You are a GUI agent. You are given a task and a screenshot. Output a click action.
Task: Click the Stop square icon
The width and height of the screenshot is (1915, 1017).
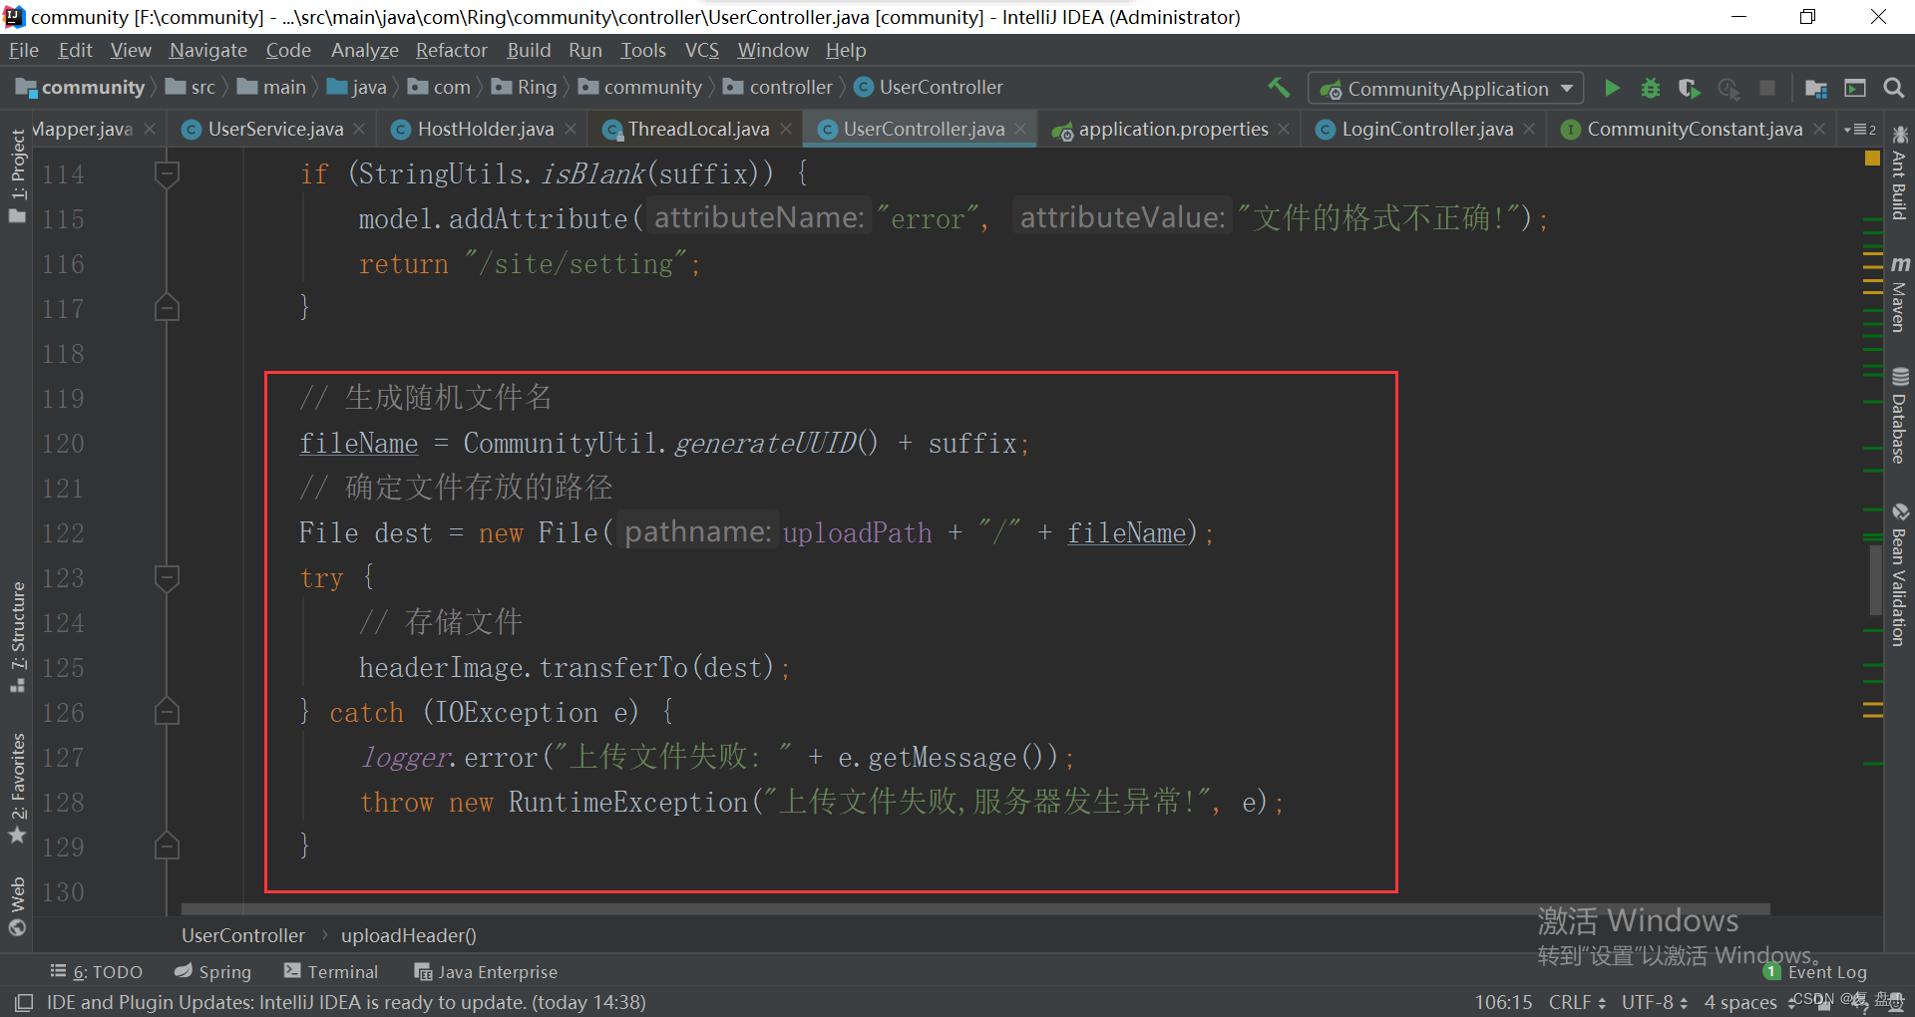[x=1767, y=88]
